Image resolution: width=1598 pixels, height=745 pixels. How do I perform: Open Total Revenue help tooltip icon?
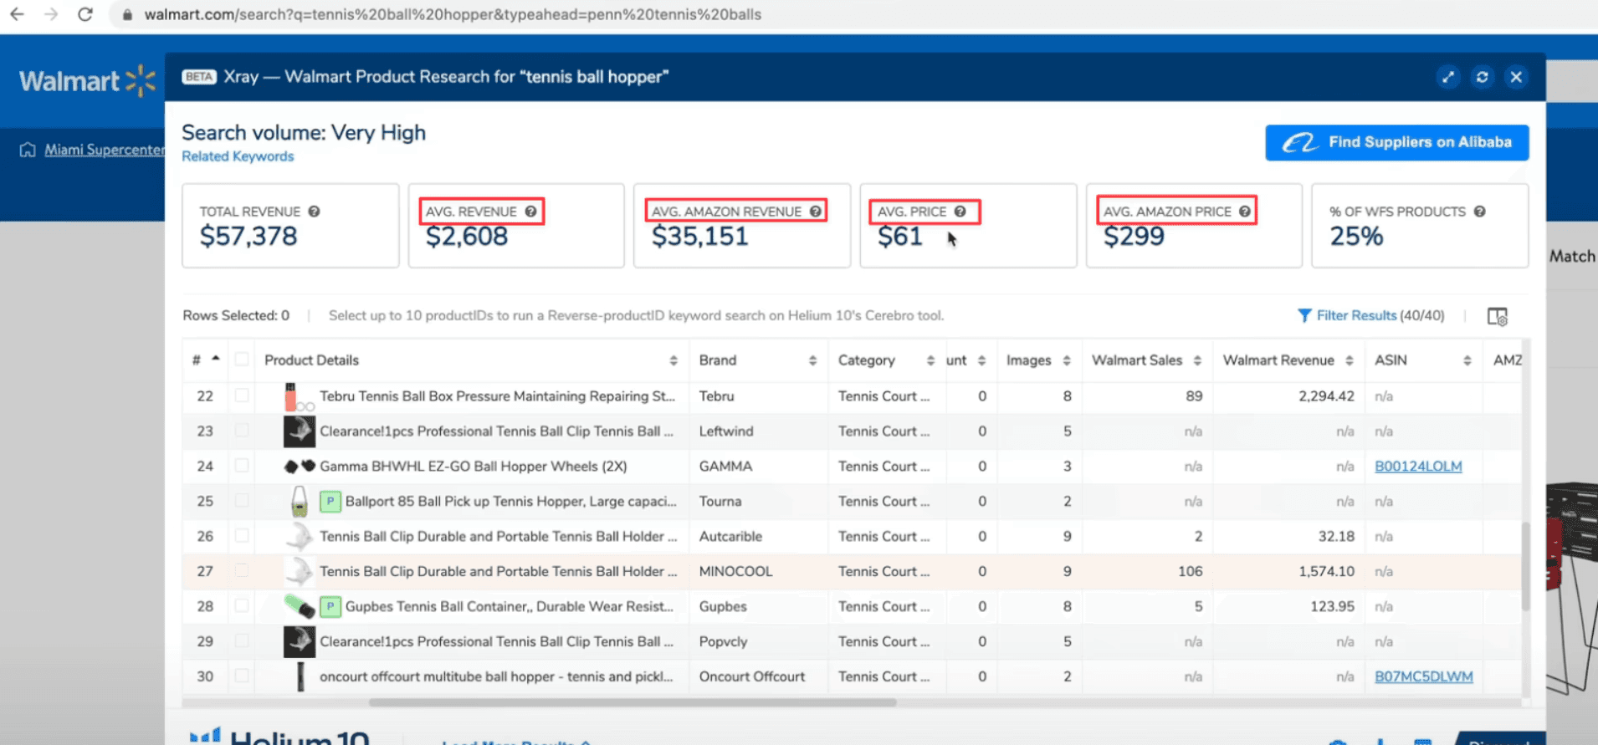[x=314, y=212]
